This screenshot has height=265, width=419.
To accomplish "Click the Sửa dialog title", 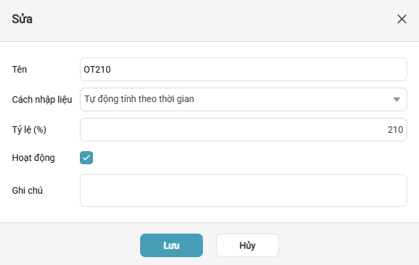I will (x=22, y=19).
